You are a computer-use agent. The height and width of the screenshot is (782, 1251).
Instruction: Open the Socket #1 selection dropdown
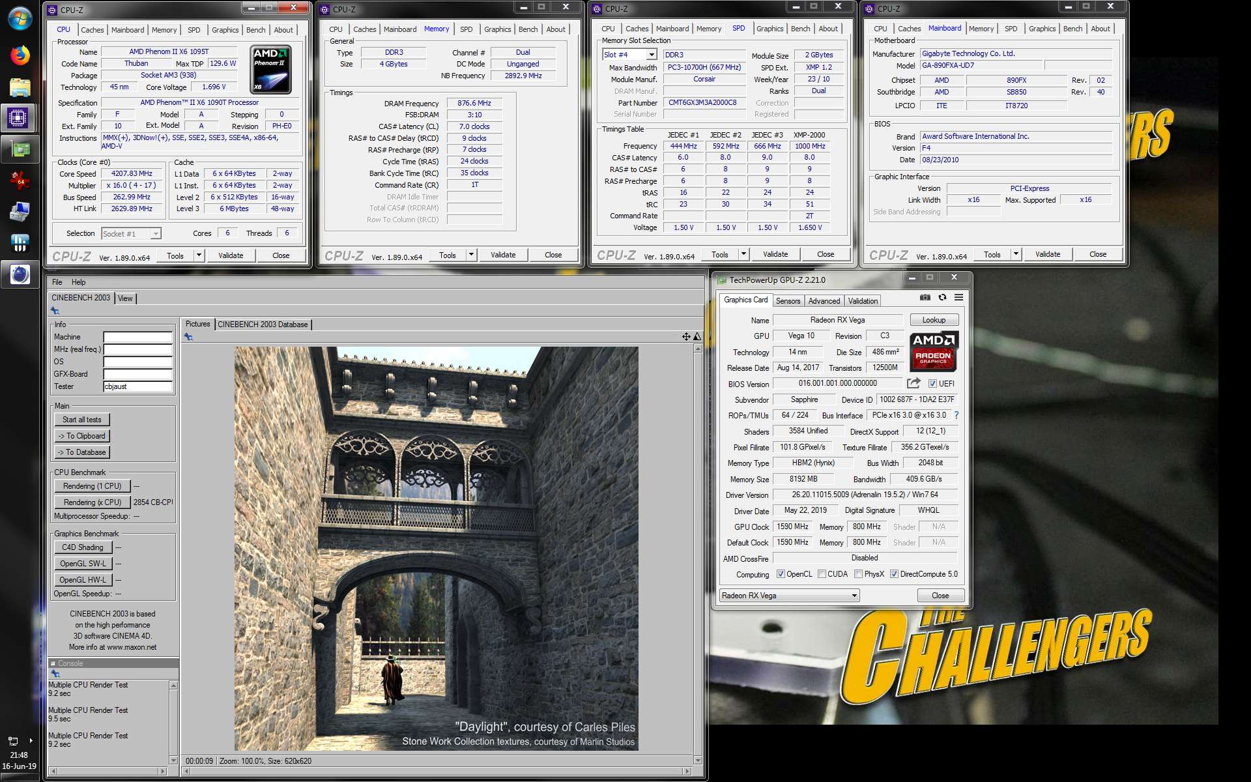tap(156, 234)
